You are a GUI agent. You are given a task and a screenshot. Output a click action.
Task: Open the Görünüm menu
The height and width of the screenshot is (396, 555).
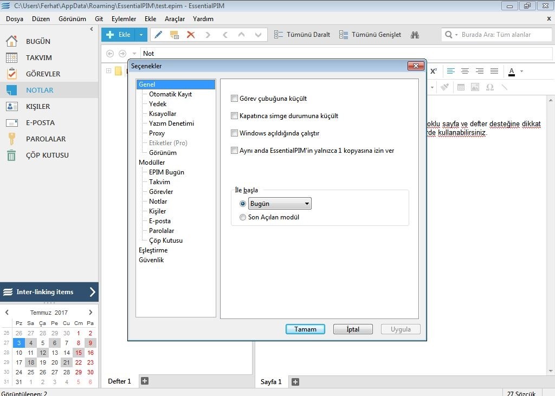click(72, 19)
